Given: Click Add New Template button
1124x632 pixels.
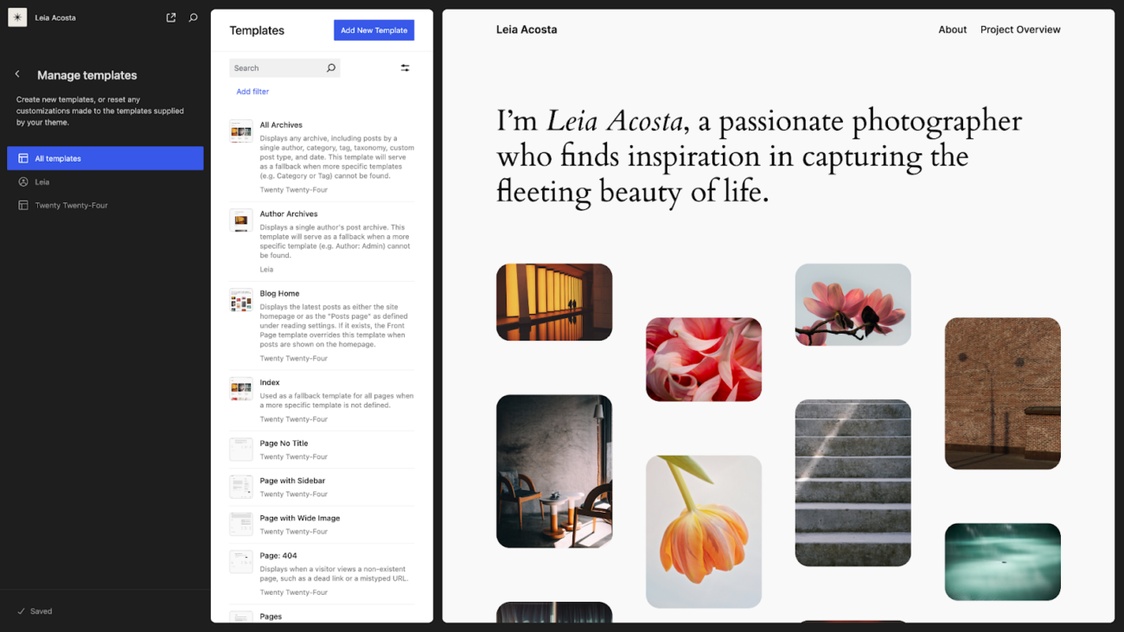Looking at the screenshot, I should click(x=374, y=30).
